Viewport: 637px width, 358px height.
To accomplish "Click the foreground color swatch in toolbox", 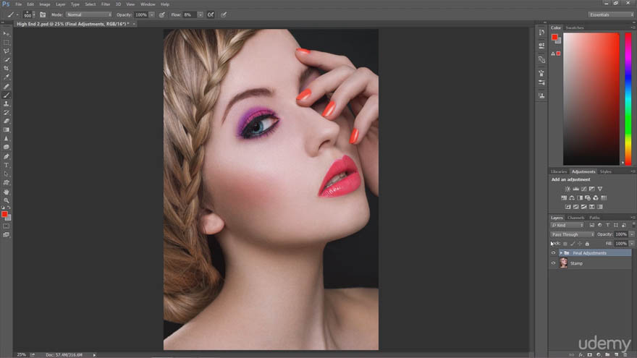I will 4,214.
